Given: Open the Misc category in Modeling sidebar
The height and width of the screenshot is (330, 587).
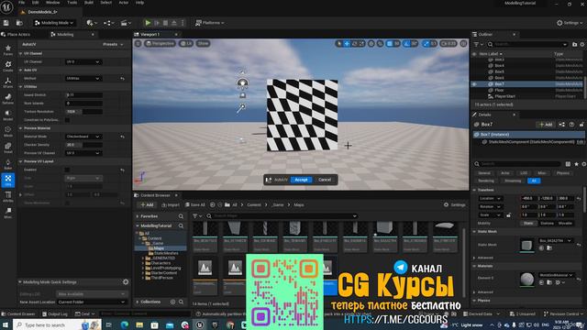Looking at the screenshot, I should 8,213.
